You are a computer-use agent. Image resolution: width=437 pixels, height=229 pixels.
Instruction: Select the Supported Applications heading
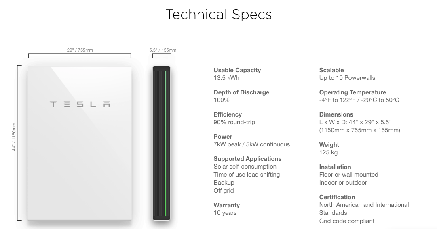point(247,159)
